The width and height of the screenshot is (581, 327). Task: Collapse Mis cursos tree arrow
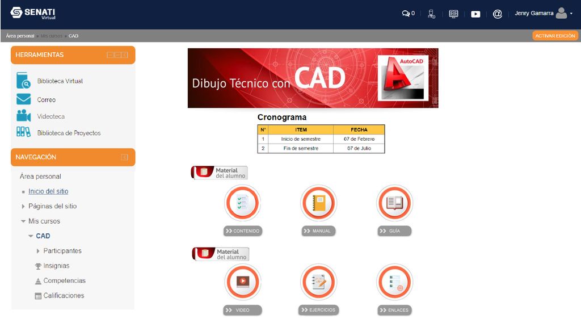coord(23,221)
